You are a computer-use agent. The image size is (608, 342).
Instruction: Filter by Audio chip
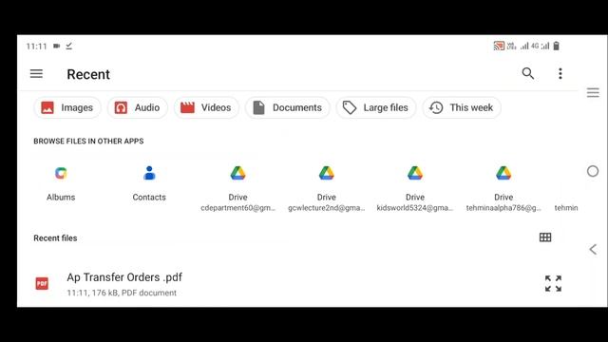coord(137,107)
